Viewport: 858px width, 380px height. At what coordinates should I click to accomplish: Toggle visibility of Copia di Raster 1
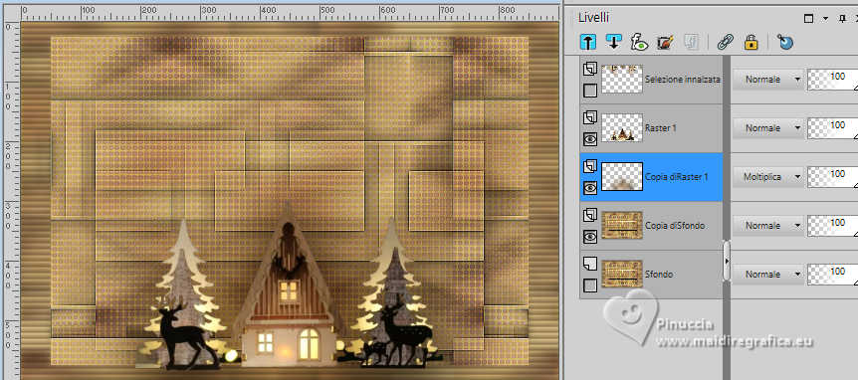click(x=590, y=188)
